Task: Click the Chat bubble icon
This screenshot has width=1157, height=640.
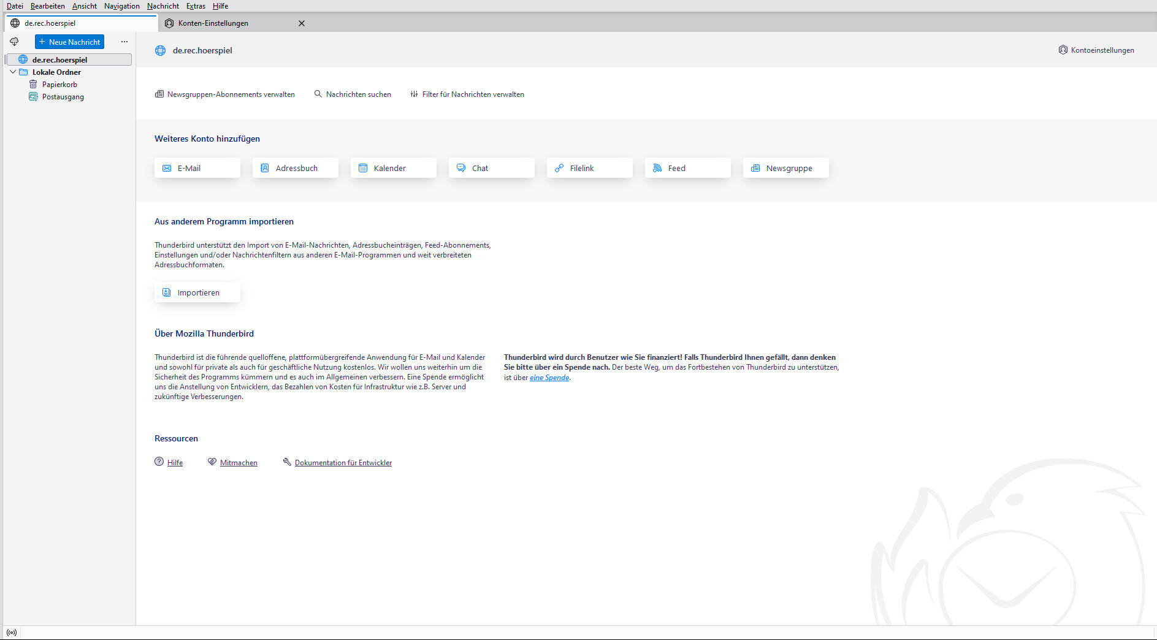Action: (x=461, y=168)
